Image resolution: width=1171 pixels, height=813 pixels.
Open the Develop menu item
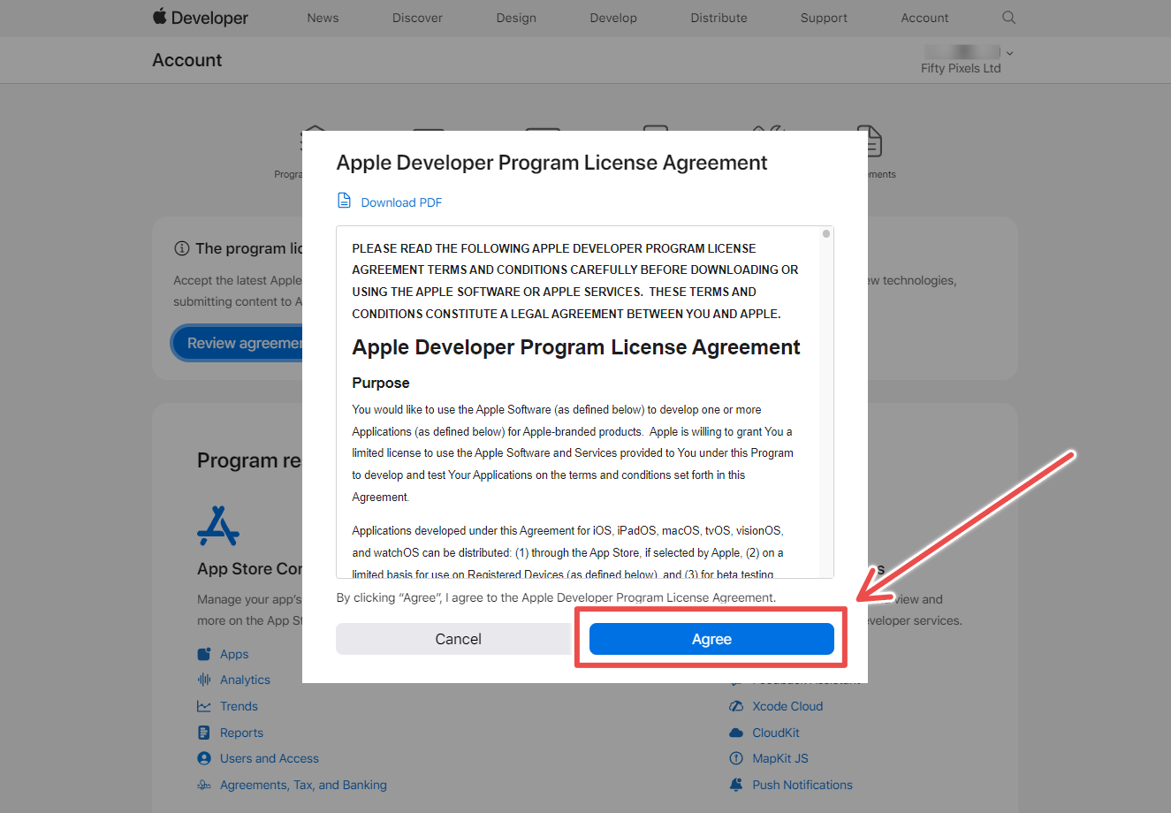613,18
